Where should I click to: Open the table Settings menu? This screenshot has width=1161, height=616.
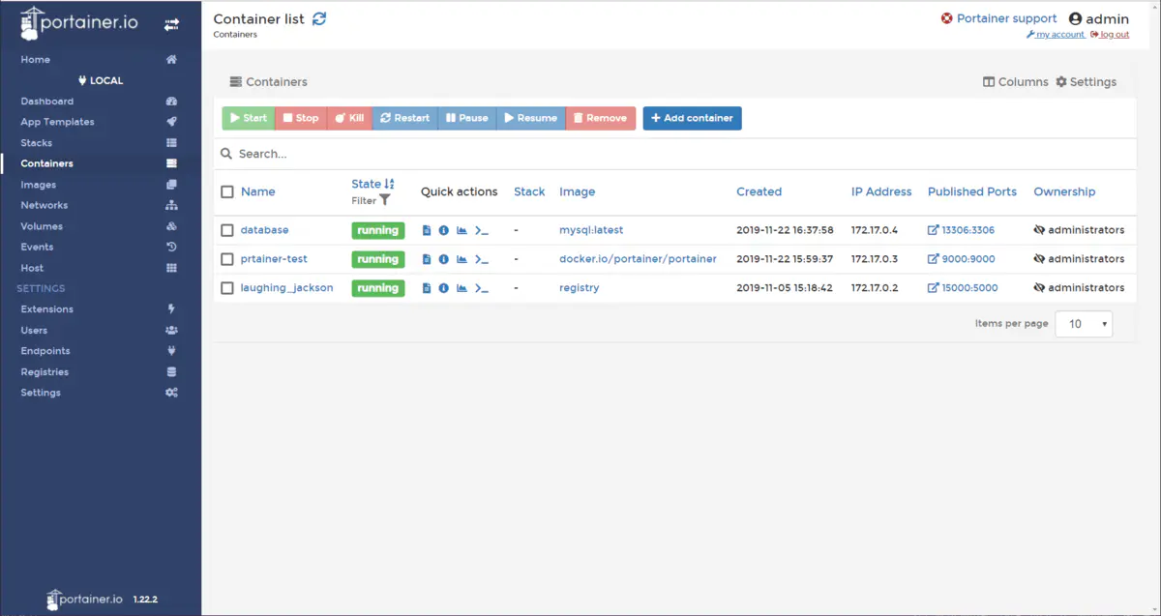pos(1086,82)
